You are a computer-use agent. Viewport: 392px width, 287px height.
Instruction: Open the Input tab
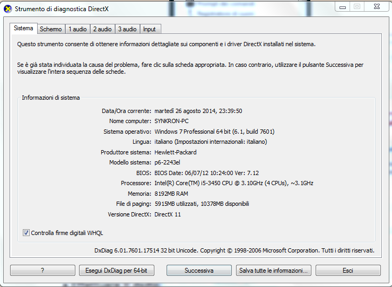[150, 29]
